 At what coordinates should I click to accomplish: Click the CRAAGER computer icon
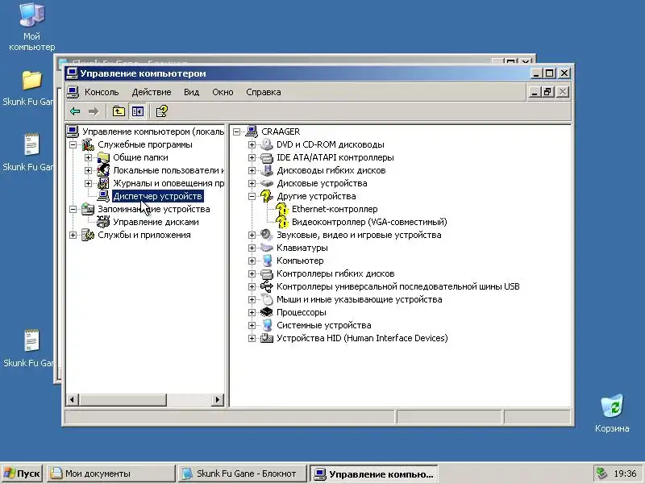[252, 131]
